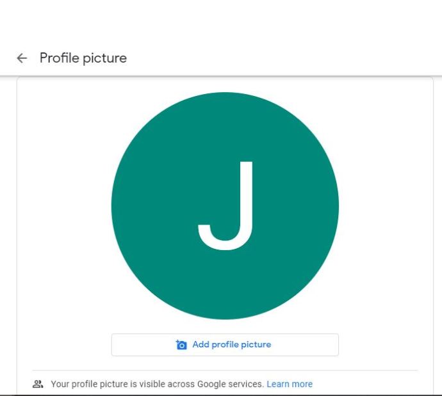Screen dimensions: 442x396
Task: Click the Profile picture page title
Action: point(83,58)
